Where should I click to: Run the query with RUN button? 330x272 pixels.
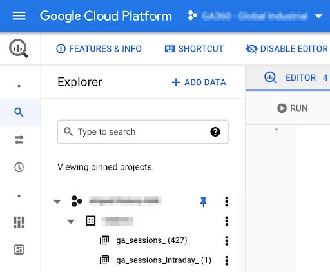click(x=292, y=108)
